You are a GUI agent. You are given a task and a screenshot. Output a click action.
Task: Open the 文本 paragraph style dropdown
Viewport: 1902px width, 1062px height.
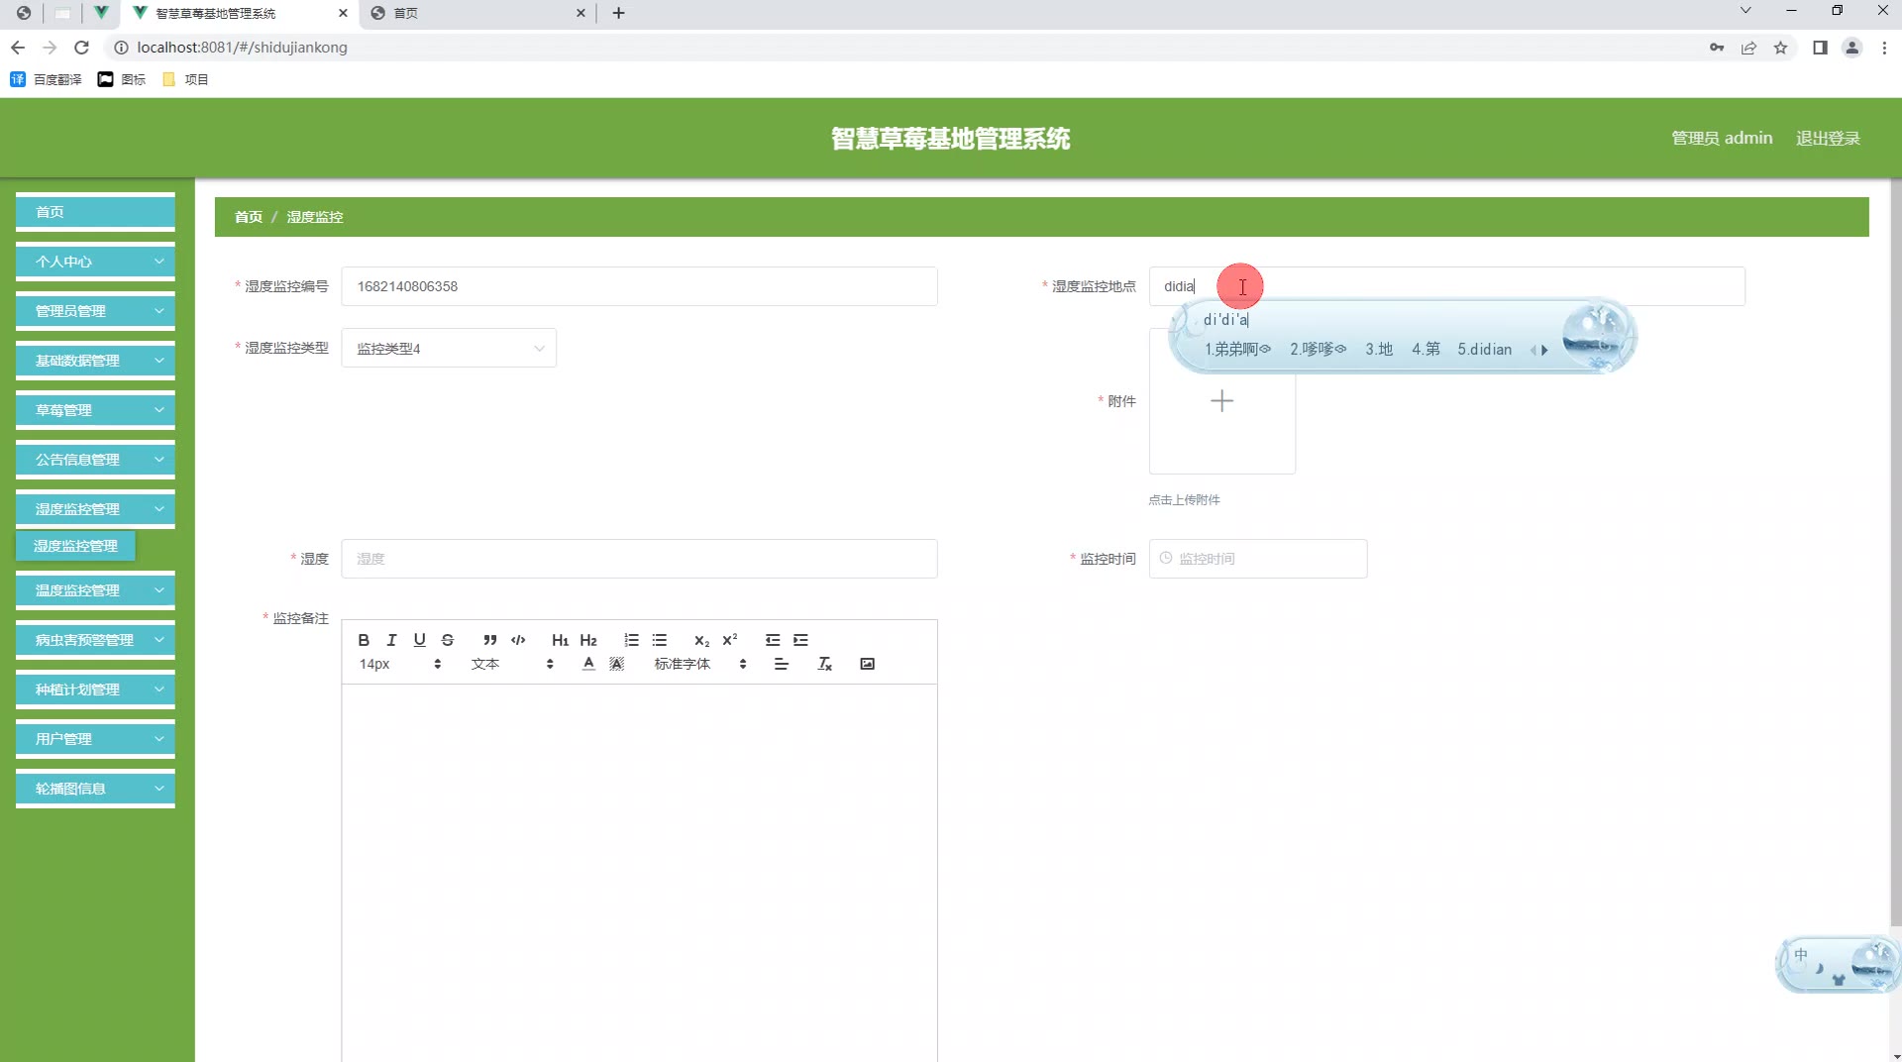[x=512, y=664]
